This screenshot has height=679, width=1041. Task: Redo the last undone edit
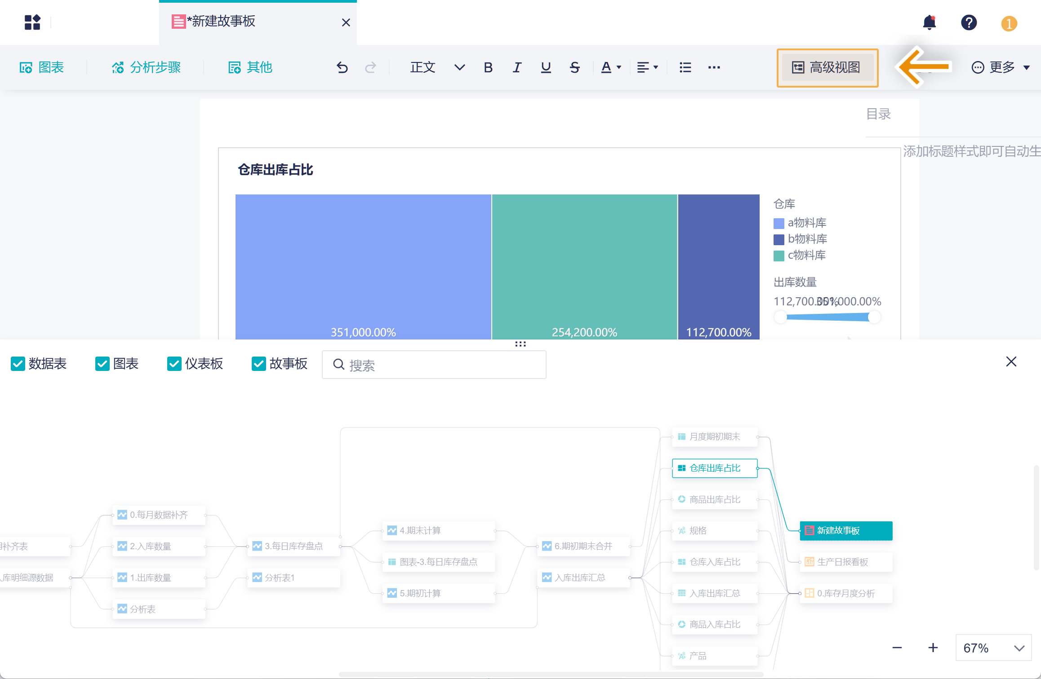point(370,67)
